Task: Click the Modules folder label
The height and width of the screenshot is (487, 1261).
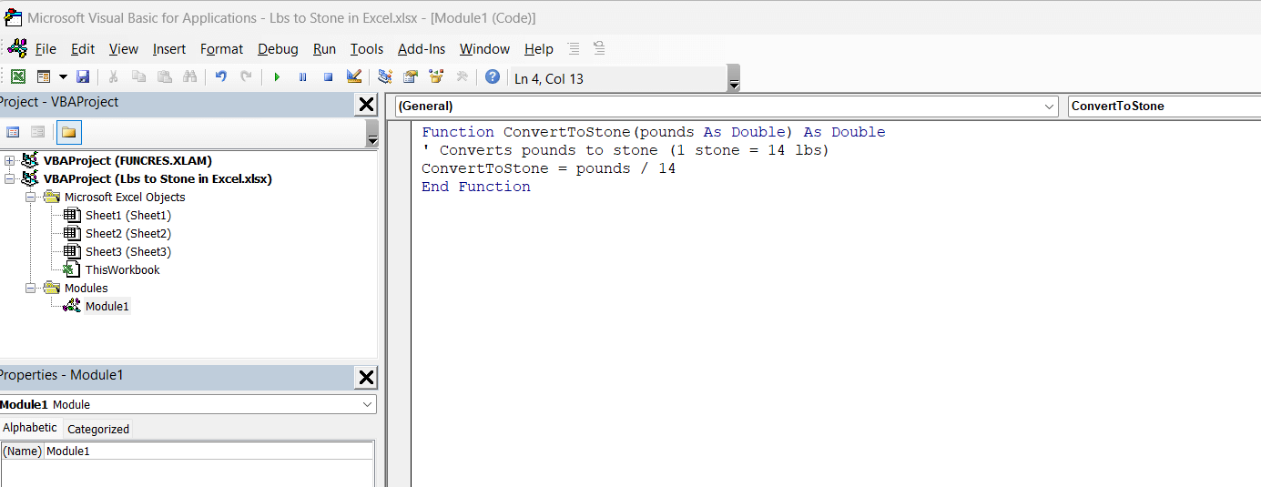Action: pos(86,289)
